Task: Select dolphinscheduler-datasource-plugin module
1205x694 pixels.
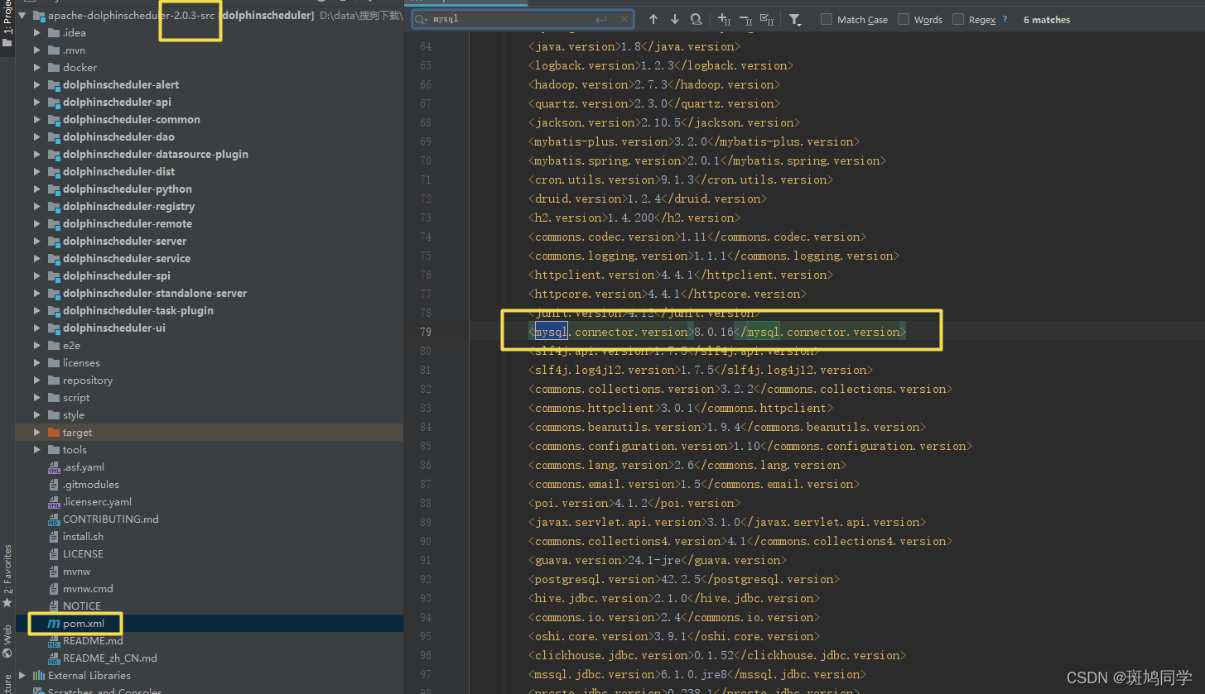Action: click(x=155, y=155)
